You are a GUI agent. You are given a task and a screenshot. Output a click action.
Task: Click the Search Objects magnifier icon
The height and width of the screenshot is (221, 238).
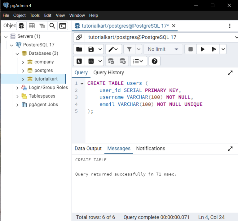pyautogui.click(x=52, y=26)
